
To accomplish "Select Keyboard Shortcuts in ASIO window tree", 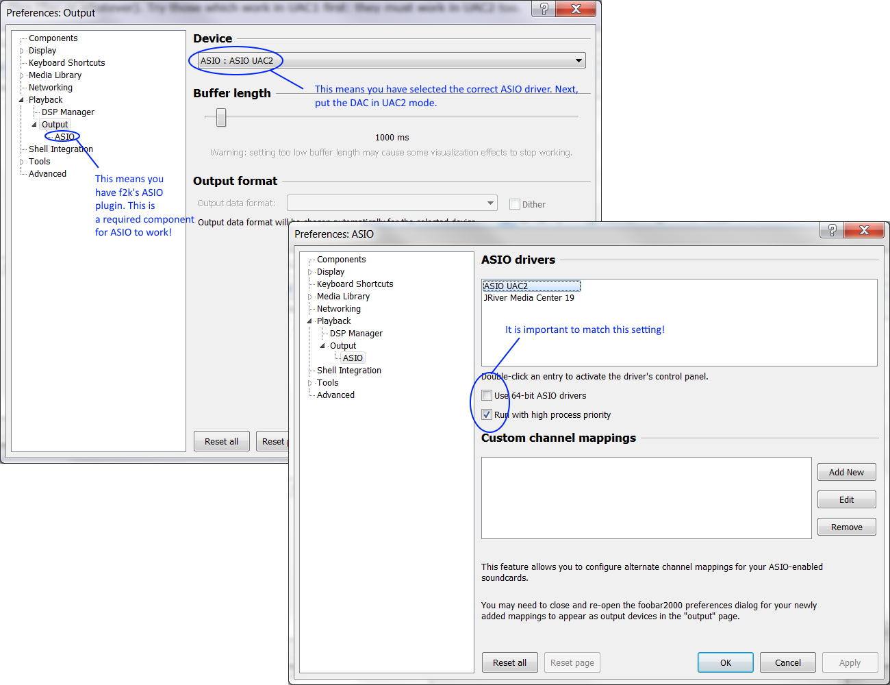I will pos(355,284).
